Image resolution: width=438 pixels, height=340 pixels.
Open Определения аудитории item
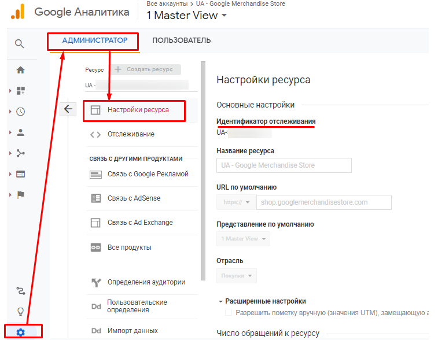point(142,282)
